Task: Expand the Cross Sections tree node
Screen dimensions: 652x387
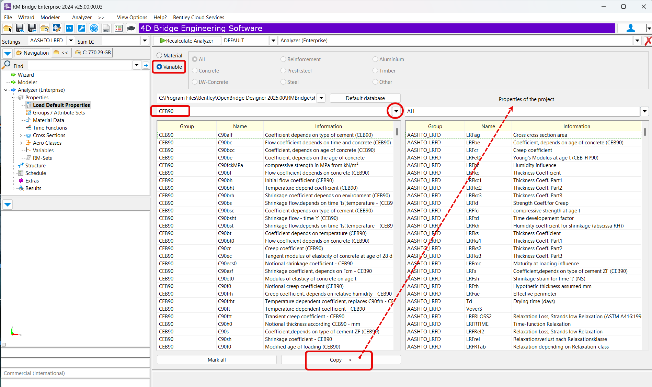Action: tap(21, 135)
